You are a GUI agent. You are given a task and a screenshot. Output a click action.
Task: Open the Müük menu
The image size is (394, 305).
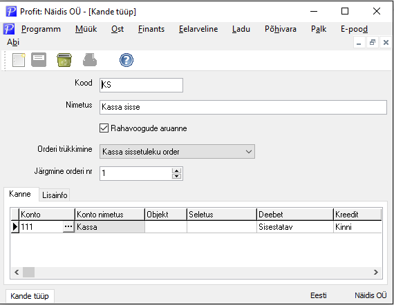tap(86, 29)
